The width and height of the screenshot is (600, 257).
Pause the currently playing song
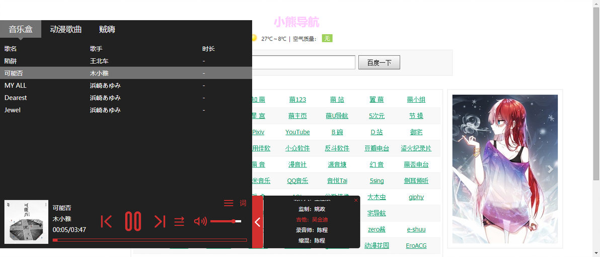tap(133, 221)
